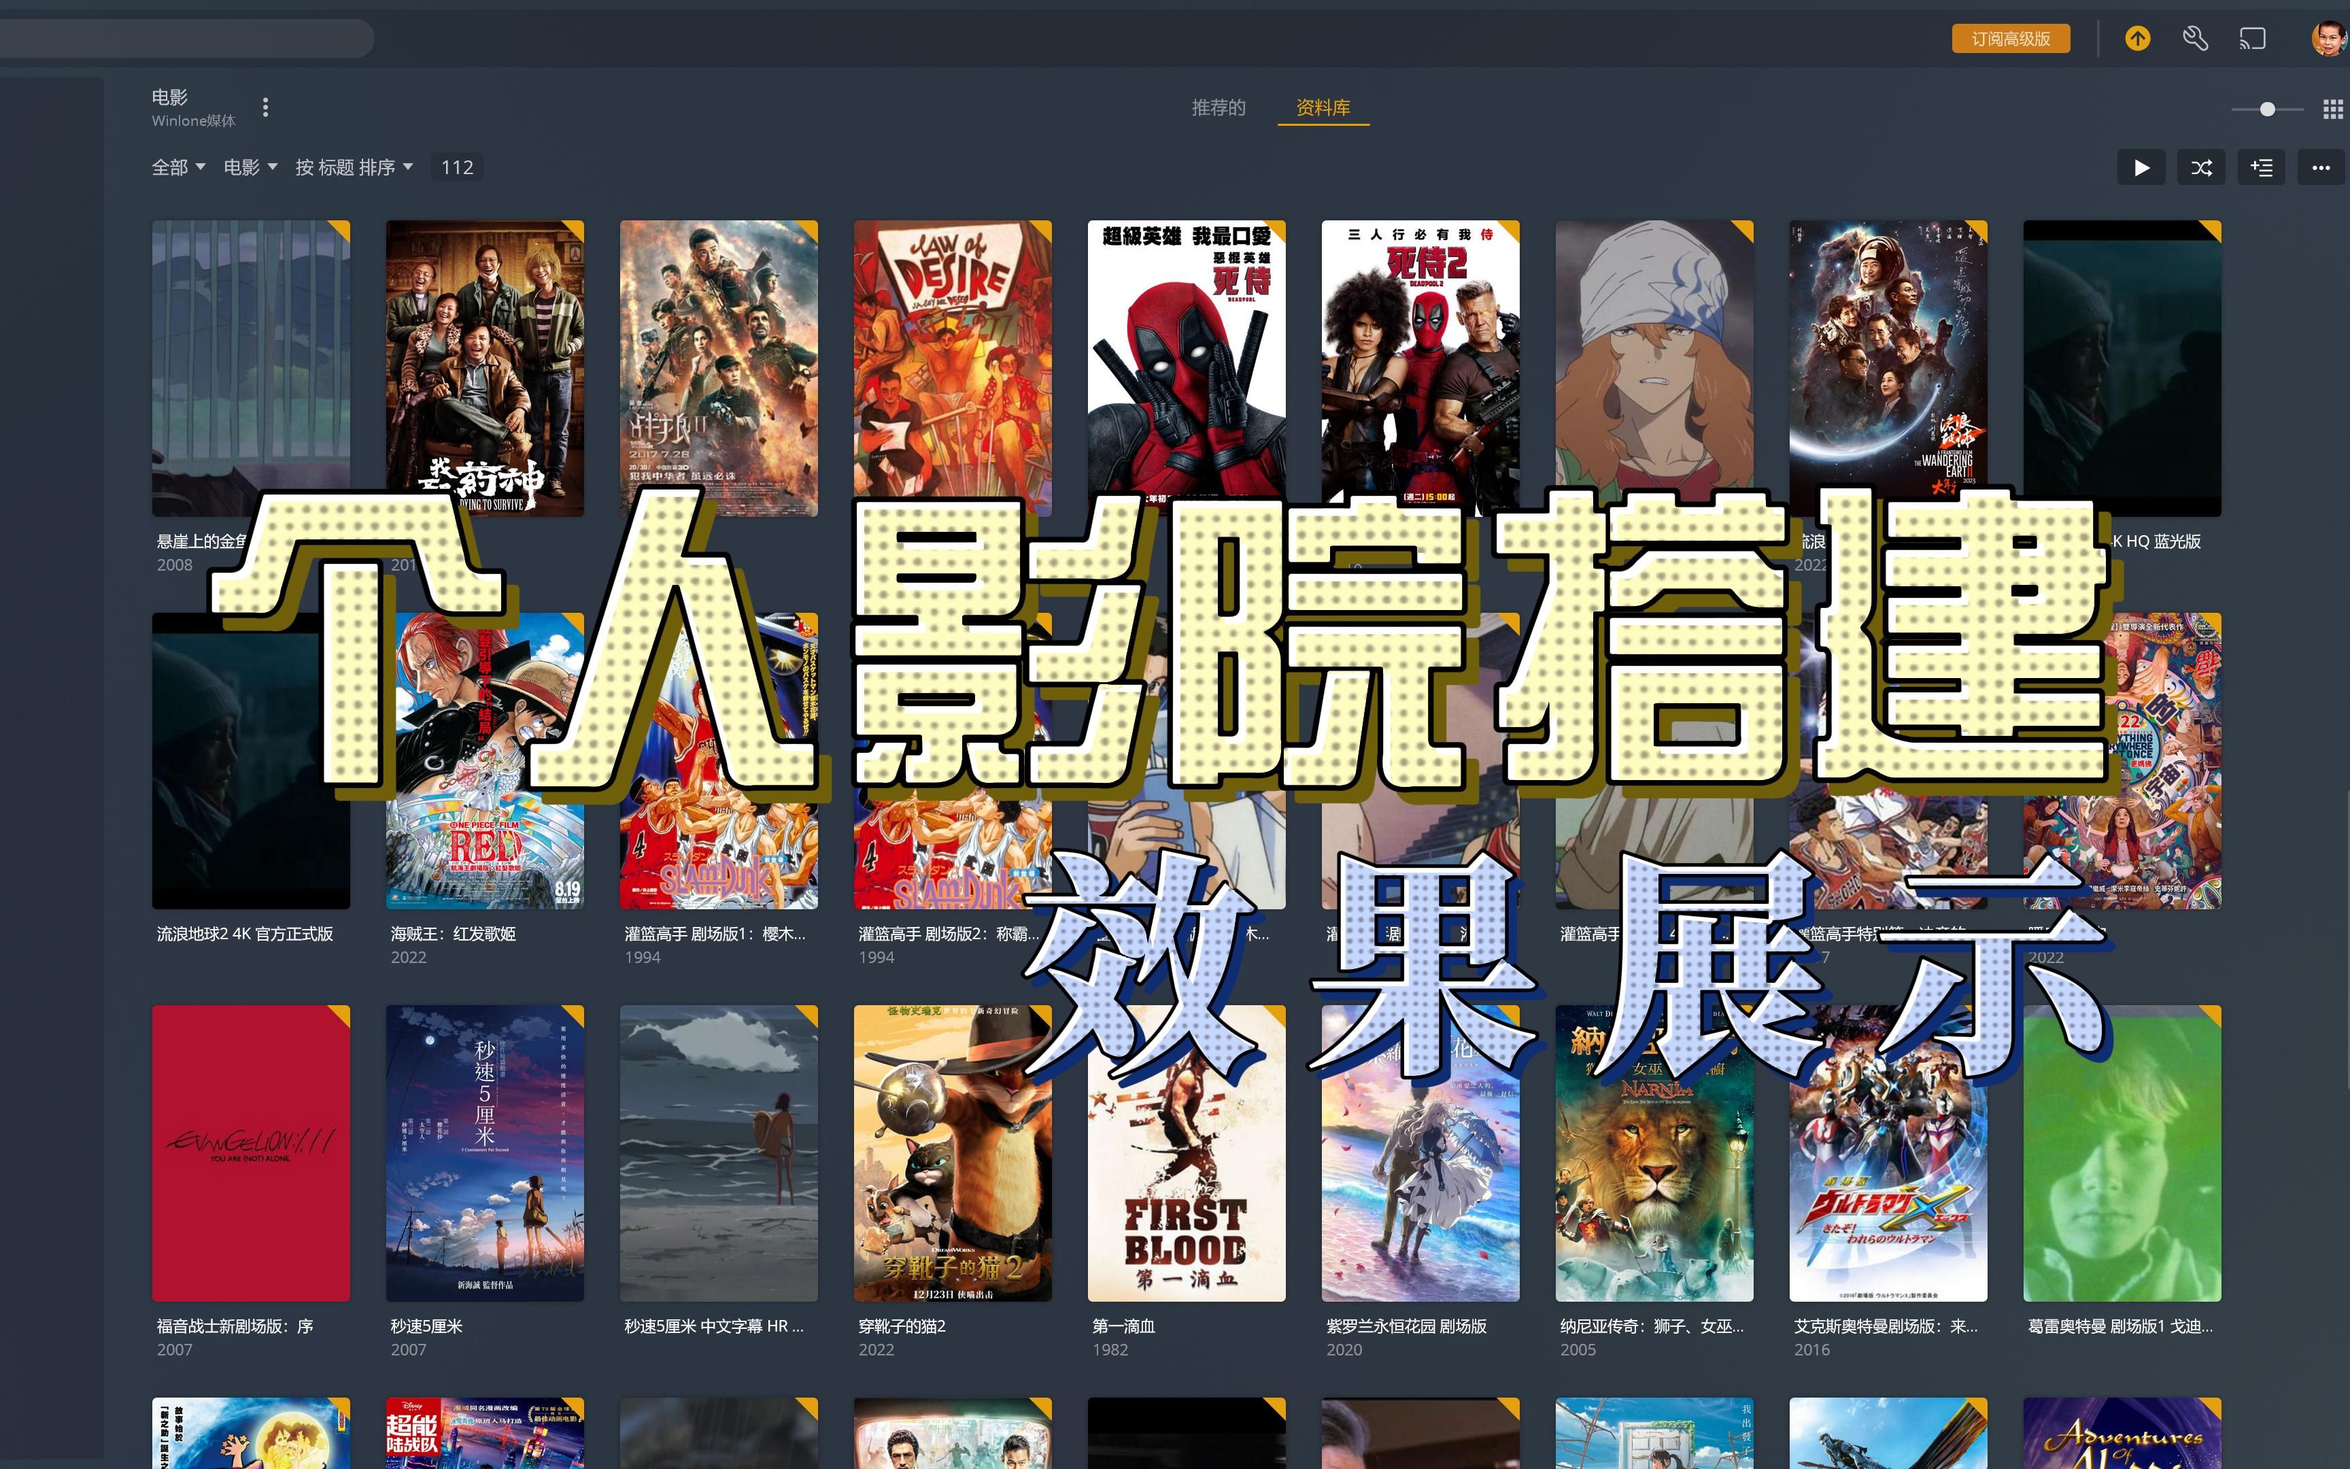Click the 海贼王：红发歌姬 title
Screen dimensions: 2350x1469
(x=452, y=934)
